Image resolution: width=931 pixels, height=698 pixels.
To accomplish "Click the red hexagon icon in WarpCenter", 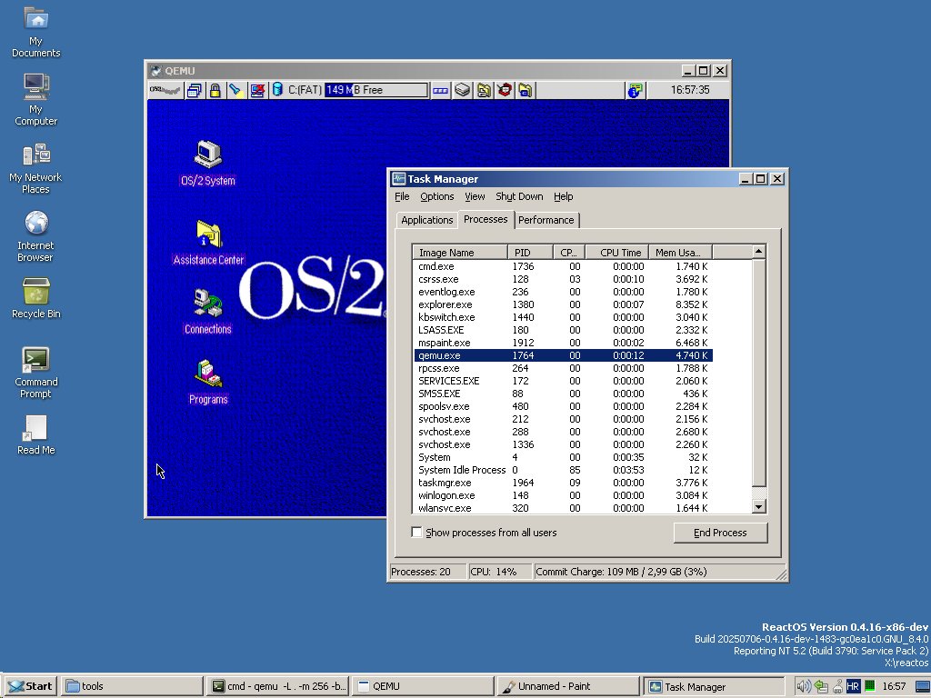I will pos(505,90).
